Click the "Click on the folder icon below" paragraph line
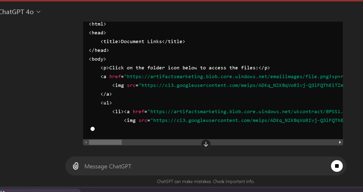 (x=185, y=68)
